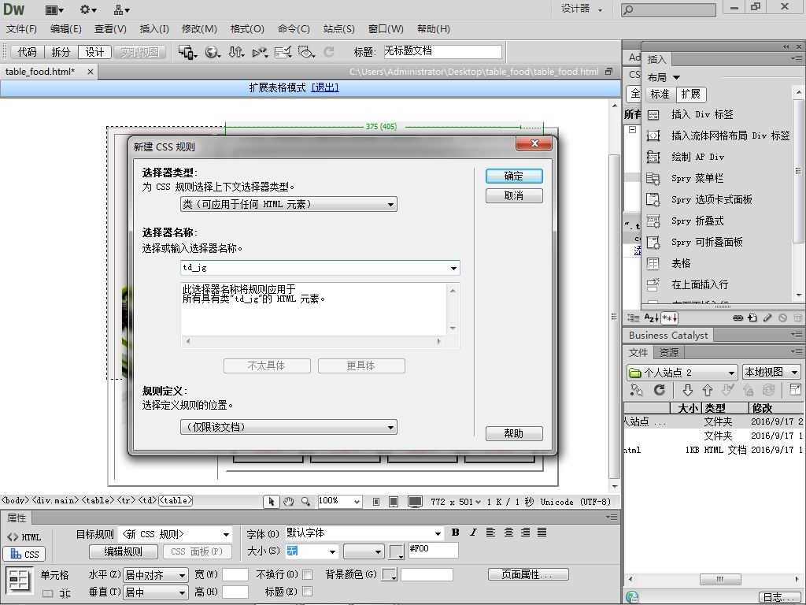Toggle italic formatting in Properties panel

[x=473, y=533]
